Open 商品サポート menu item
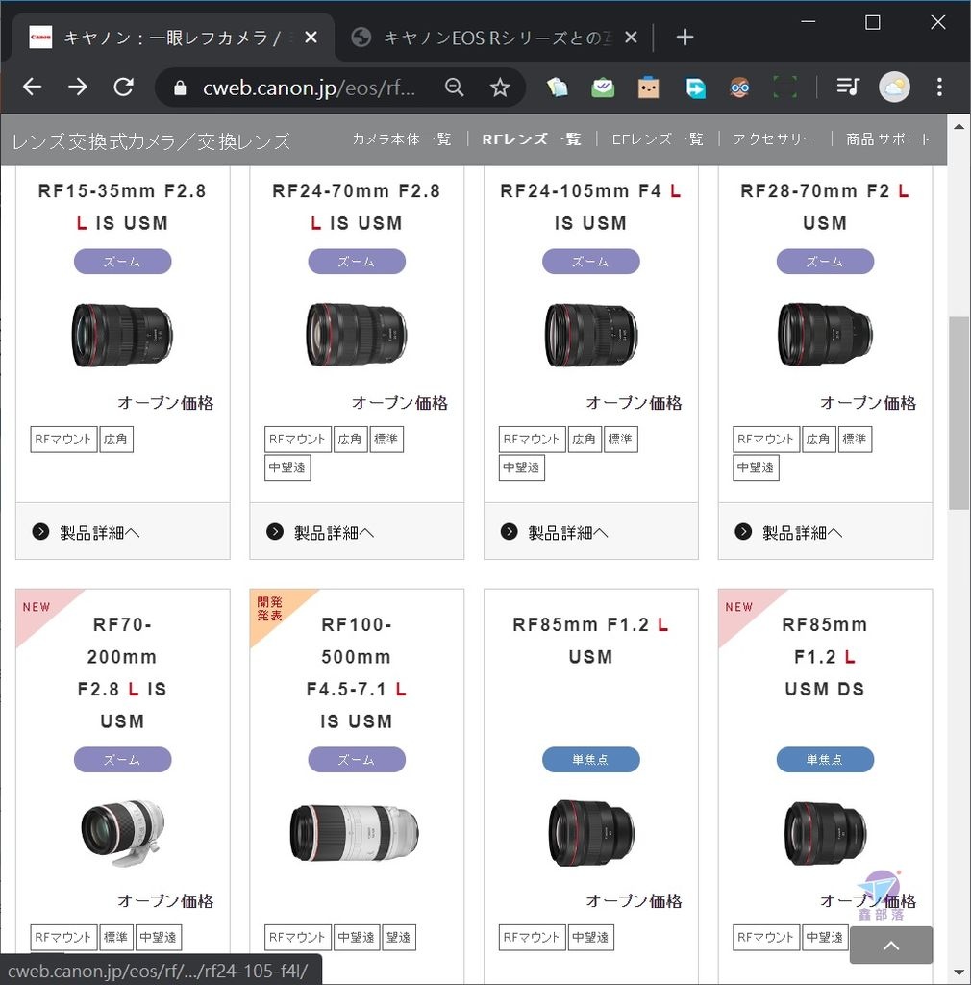The width and height of the screenshot is (971, 985). (x=887, y=139)
